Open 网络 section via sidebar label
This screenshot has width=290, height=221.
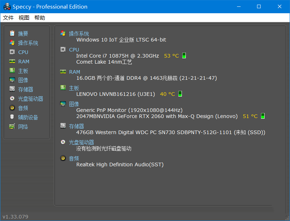click(x=23, y=127)
